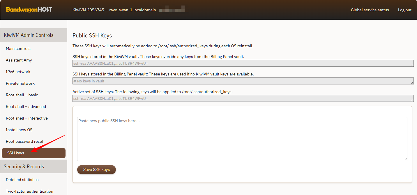
Task: Click the Save SSH keys button
Action: click(x=96, y=170)
